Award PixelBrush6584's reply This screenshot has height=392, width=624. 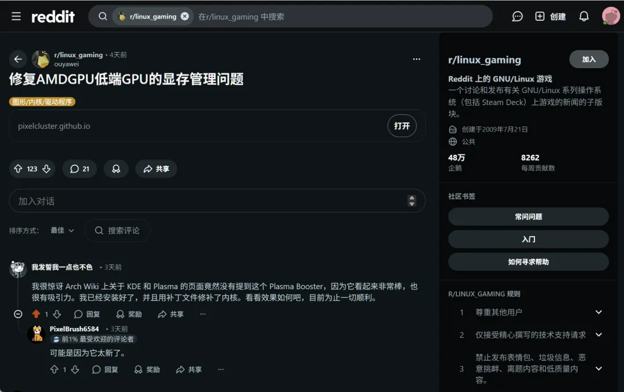click(x=147, y=369)
